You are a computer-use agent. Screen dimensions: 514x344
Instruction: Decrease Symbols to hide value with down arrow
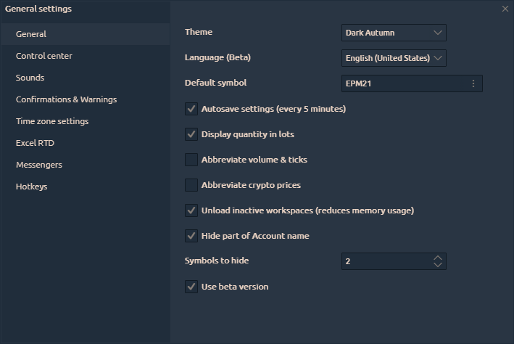pos(437,265)
